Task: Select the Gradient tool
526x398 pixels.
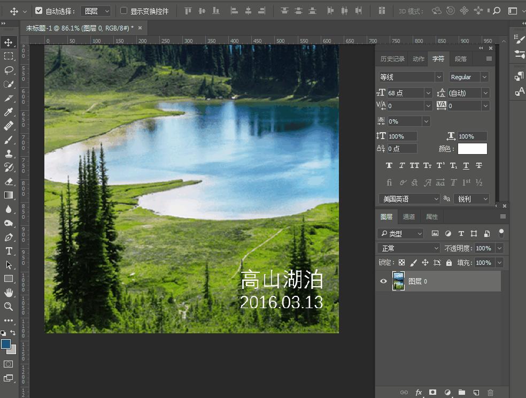Action: click(x=9, y=195)
